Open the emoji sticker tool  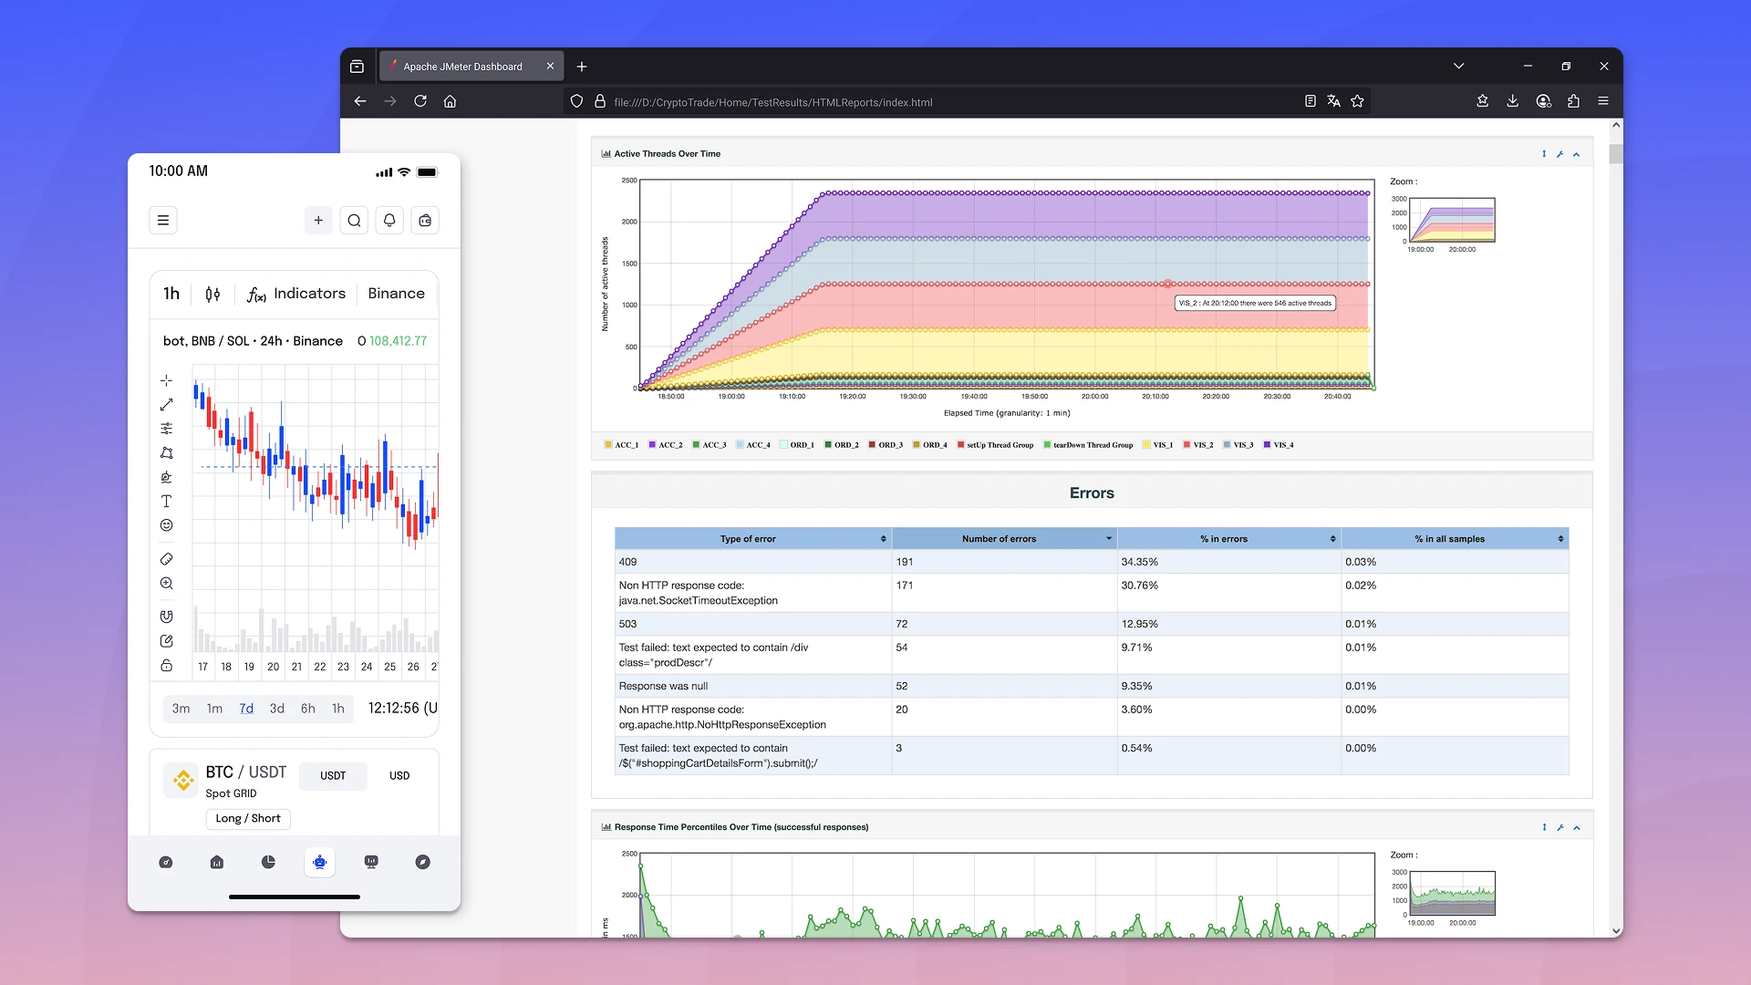pyautogui.click(x=167, y=525)
